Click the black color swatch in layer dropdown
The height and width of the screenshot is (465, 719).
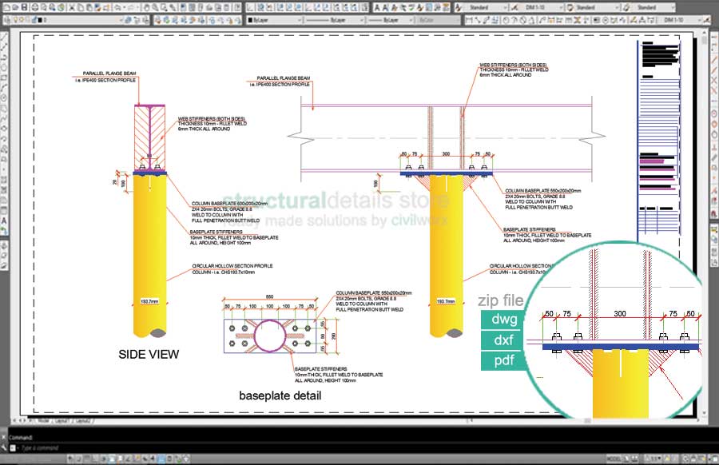pos(40,20)
